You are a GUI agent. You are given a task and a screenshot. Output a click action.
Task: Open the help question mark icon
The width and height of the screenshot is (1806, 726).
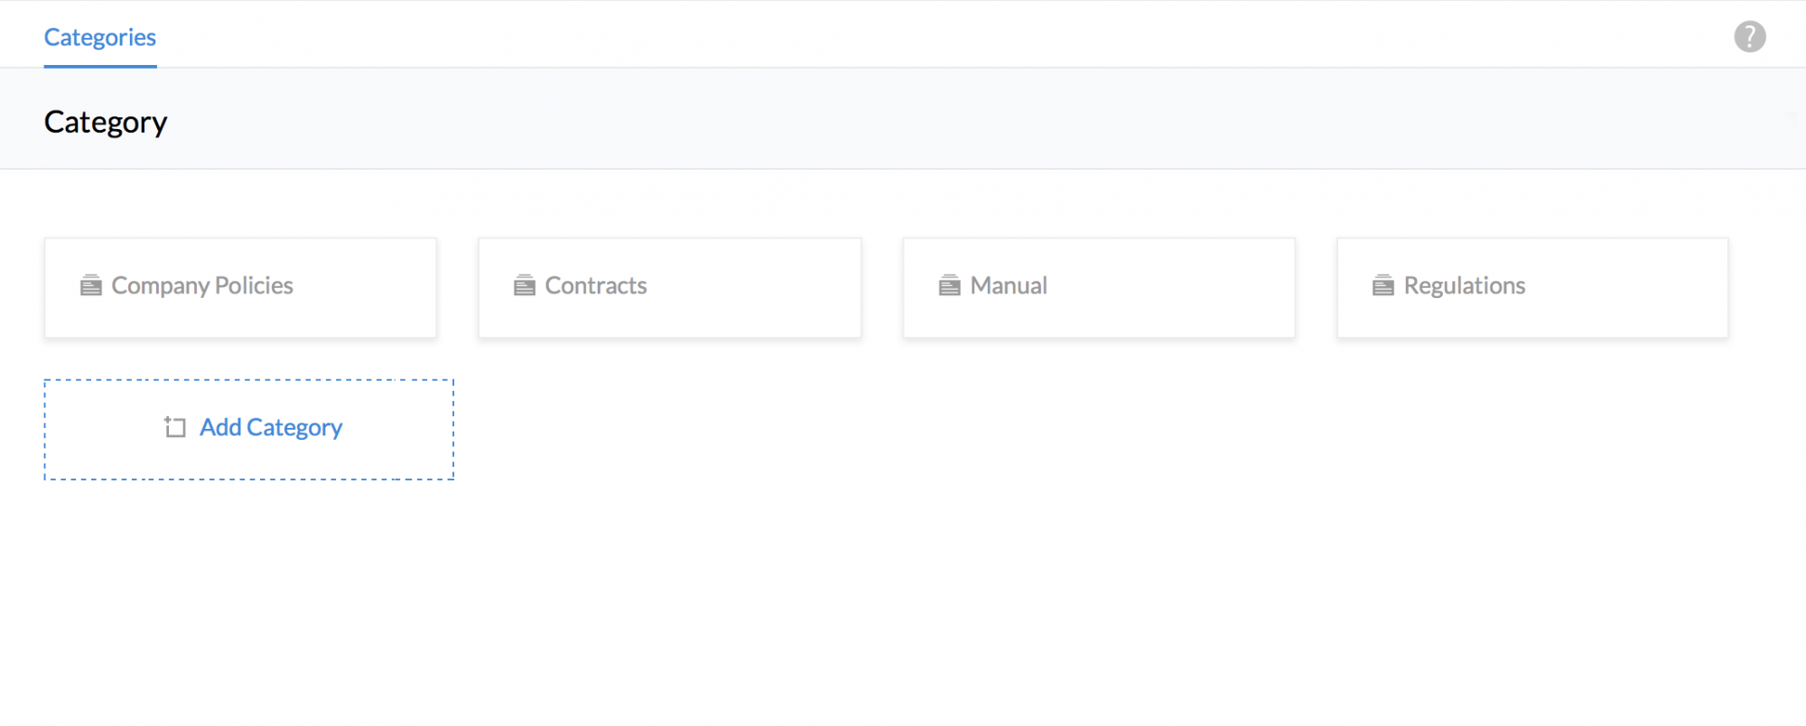click(1749, 37)
